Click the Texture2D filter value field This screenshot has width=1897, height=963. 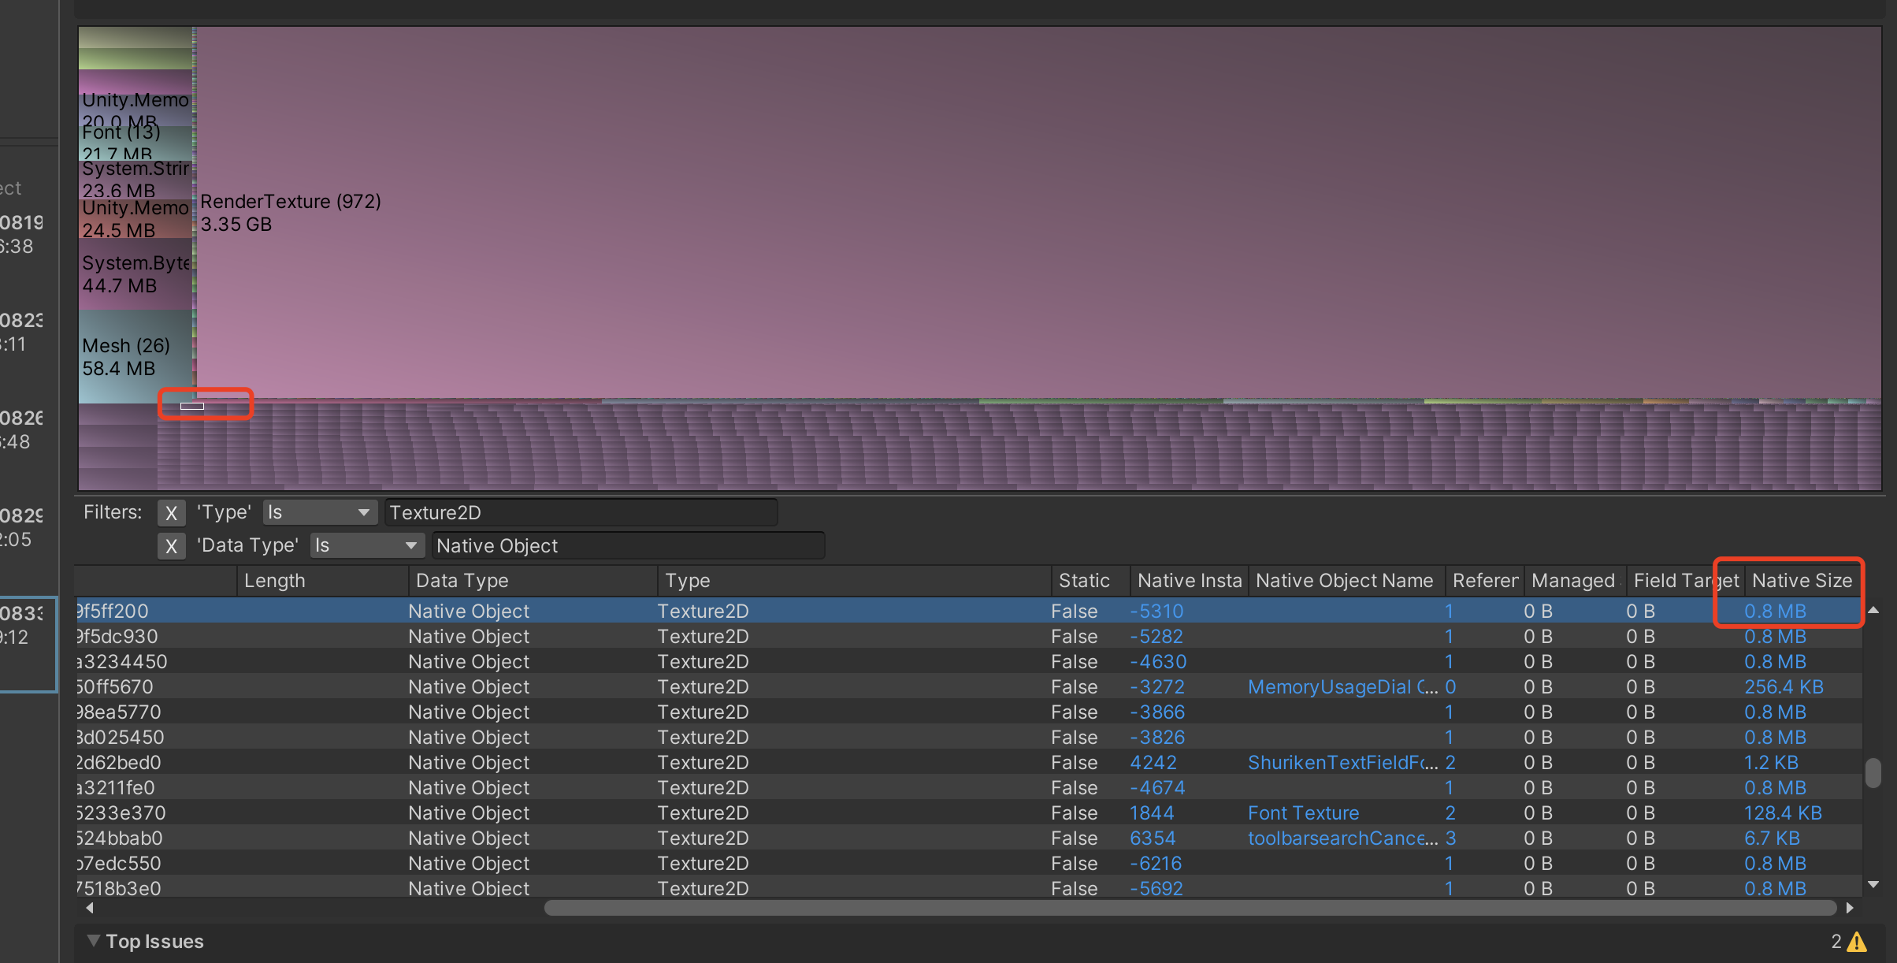pyautogui.click(x=581, y=513)
